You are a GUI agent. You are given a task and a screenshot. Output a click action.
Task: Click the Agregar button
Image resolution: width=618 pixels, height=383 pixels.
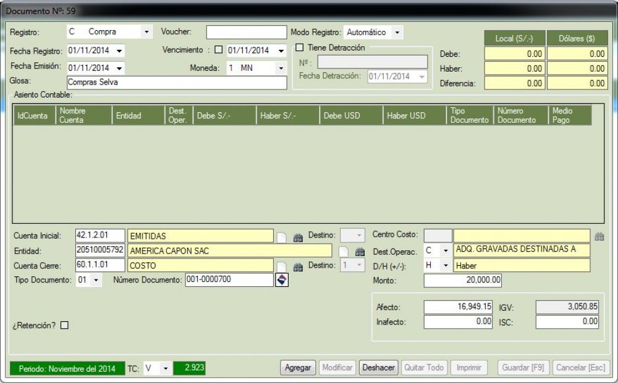click(x=298, y=368)
